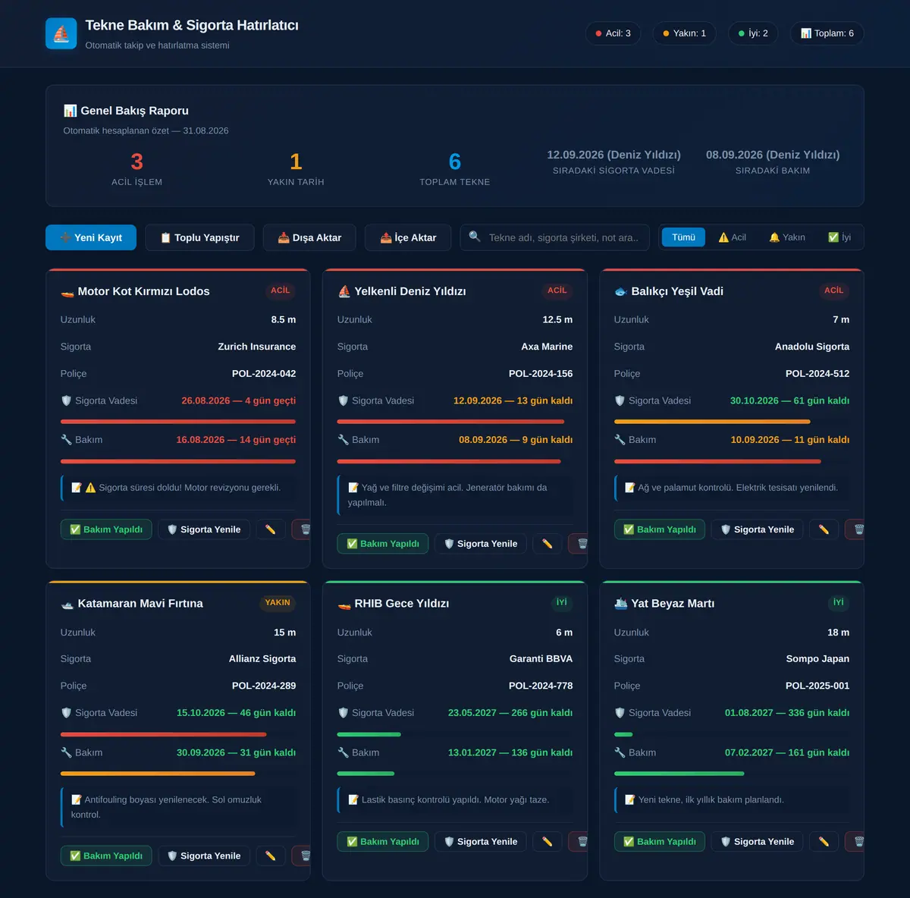Open pencil edit icon for Yelkenli Deniz Yıldızı
This screenshot has width=910, height=898.
click(x=548, y=544)
